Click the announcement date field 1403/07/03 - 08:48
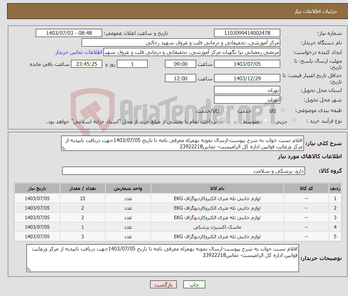Viewport: 348px width, 296px height. (x=69, y=33)
